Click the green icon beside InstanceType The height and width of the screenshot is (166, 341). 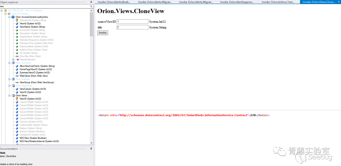click(17, 50)
